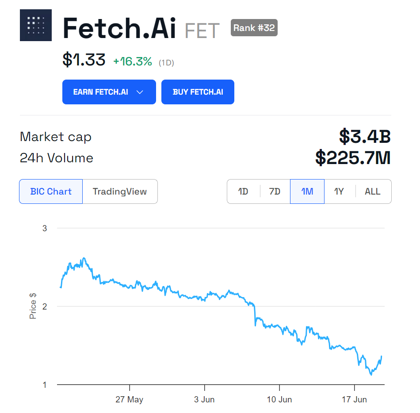The image size is (420, 413).
Task: Click the Fetch.Ai coin name heading
Action: point(119,28)
